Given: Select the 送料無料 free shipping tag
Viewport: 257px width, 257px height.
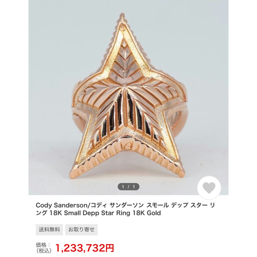Looking at the screenshot, I should point(49,229).
